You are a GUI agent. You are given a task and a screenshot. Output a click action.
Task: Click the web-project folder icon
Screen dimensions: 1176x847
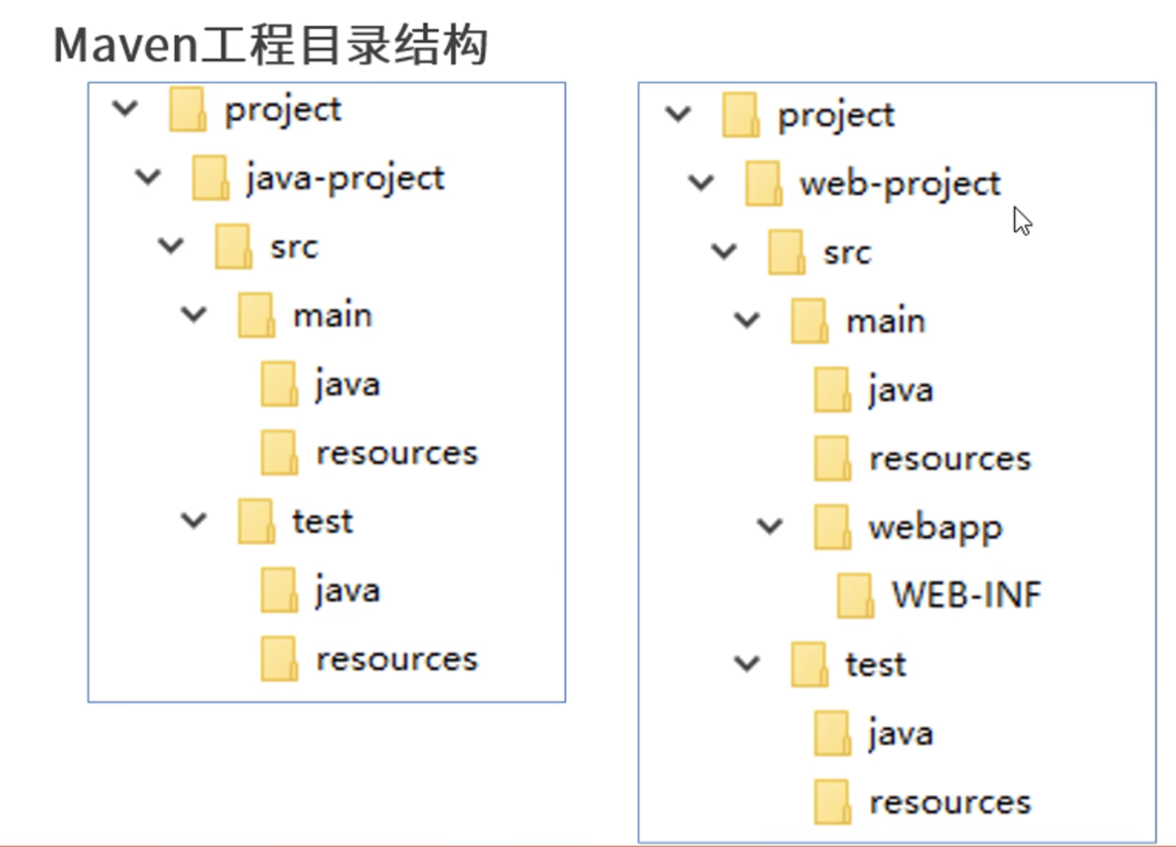764,184
